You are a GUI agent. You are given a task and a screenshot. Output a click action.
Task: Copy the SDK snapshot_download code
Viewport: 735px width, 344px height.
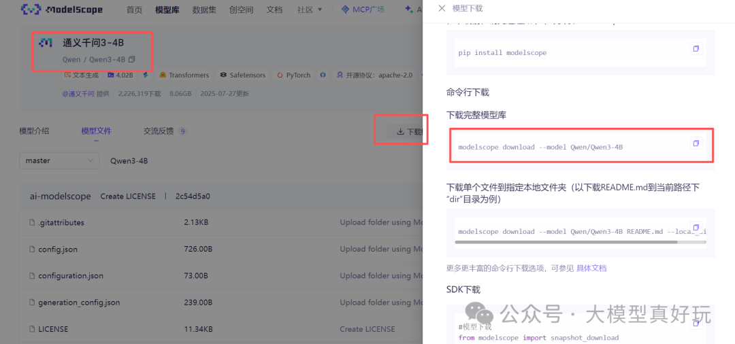point(696,322)
